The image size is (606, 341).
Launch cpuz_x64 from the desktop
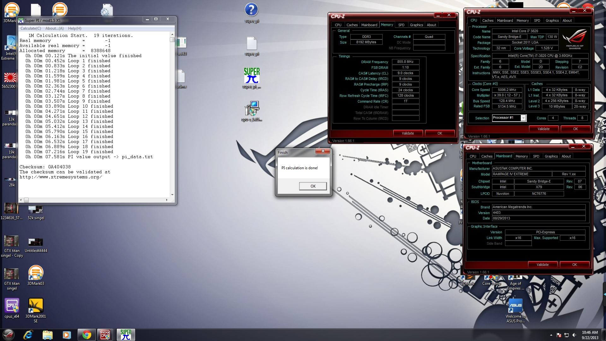[x=12, y=308]
